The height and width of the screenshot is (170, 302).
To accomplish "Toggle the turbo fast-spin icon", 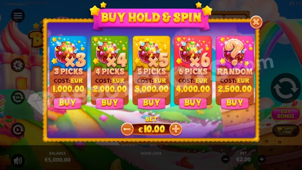I will (18, 97).
